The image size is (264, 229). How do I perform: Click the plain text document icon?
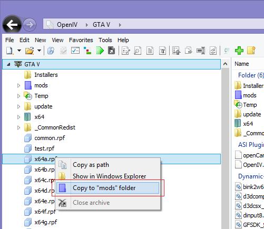click(150, 51)
